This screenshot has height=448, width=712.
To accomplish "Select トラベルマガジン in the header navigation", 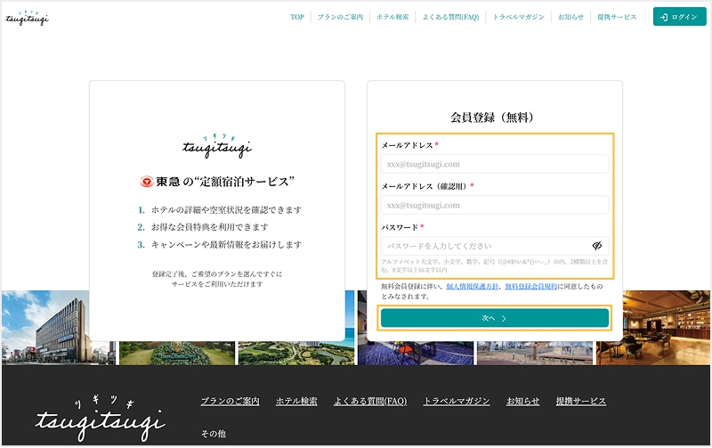I will pos(519,17).
